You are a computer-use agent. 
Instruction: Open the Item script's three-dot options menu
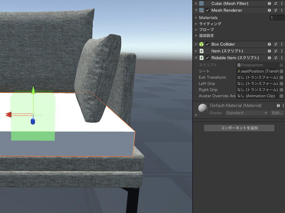[x=282, y=51]
